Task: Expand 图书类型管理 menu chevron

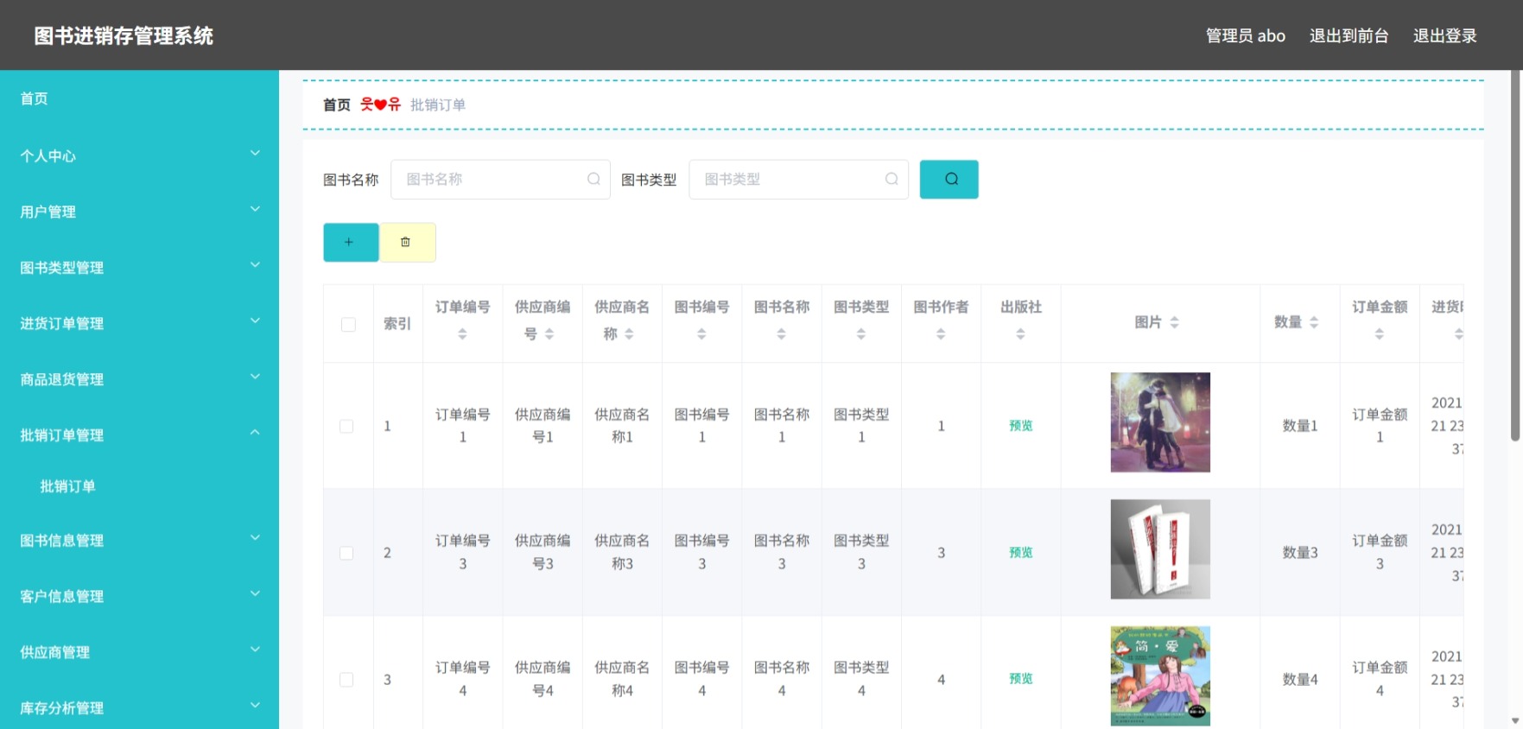Action: tap(255, 265)
